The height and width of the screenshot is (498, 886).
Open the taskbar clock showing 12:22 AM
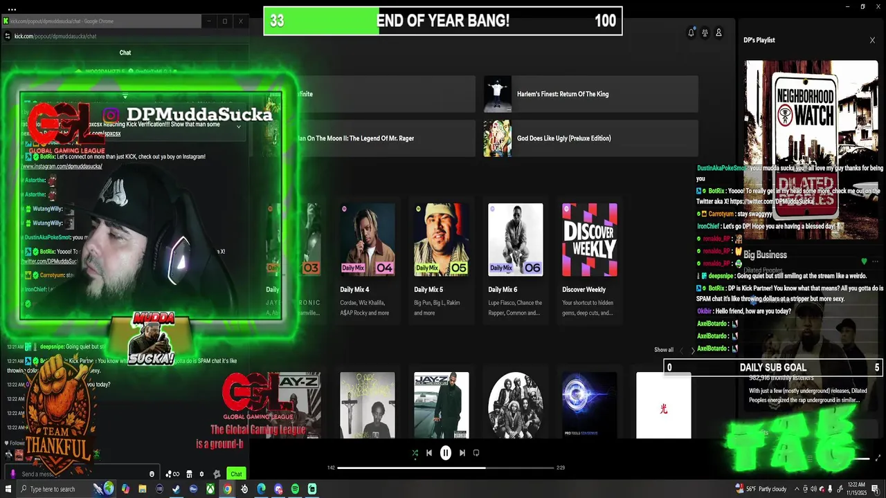(x=856, y=489)
